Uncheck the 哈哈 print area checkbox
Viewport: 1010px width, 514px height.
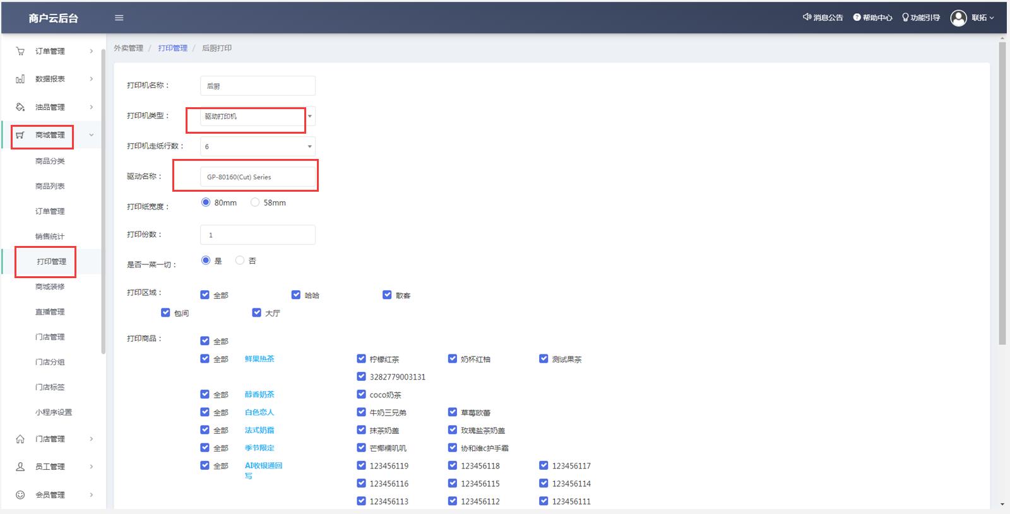pyautogui.click(x=296, y=295)
